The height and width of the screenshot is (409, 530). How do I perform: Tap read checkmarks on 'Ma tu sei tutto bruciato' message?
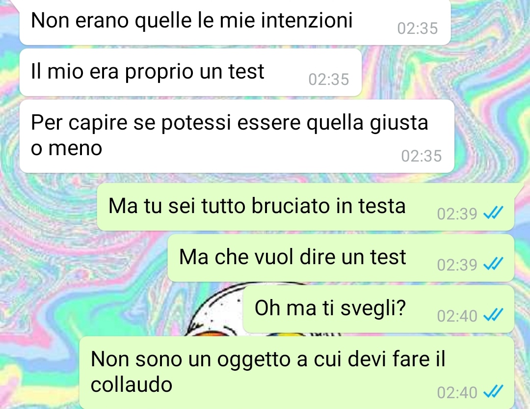[493, 213]
